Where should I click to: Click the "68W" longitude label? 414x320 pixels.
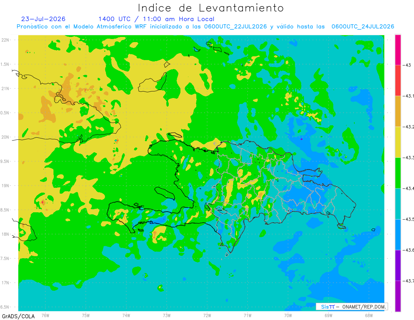point(369,315)
